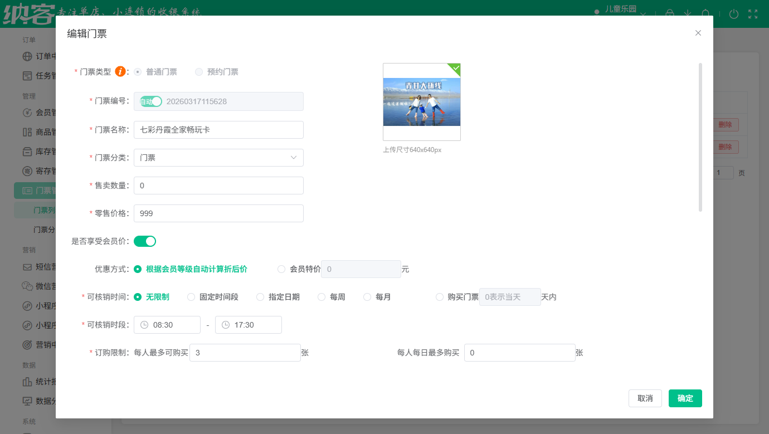The image size is (769, 434).
Task: Click the power logout icon
Action: click(x=733, y=14)
